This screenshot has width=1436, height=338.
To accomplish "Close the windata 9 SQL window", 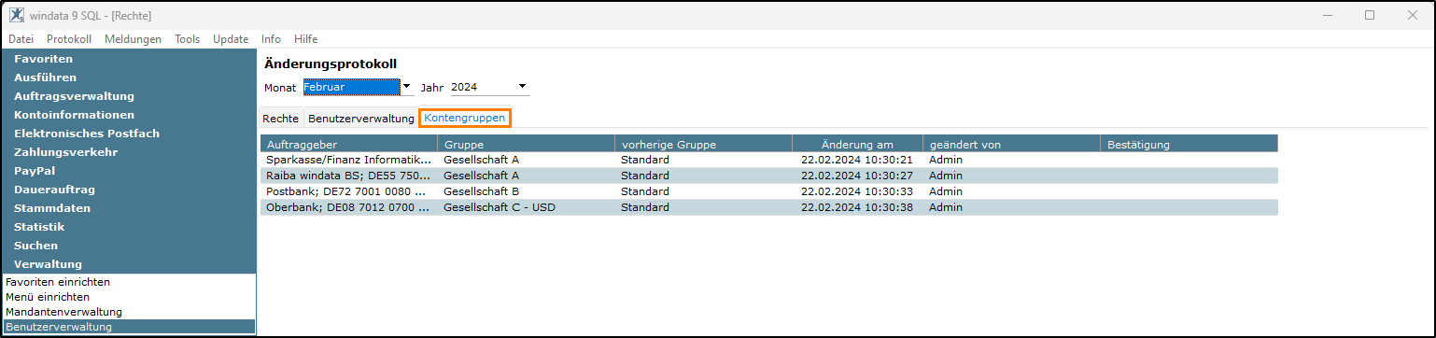I will [1412, 15].
